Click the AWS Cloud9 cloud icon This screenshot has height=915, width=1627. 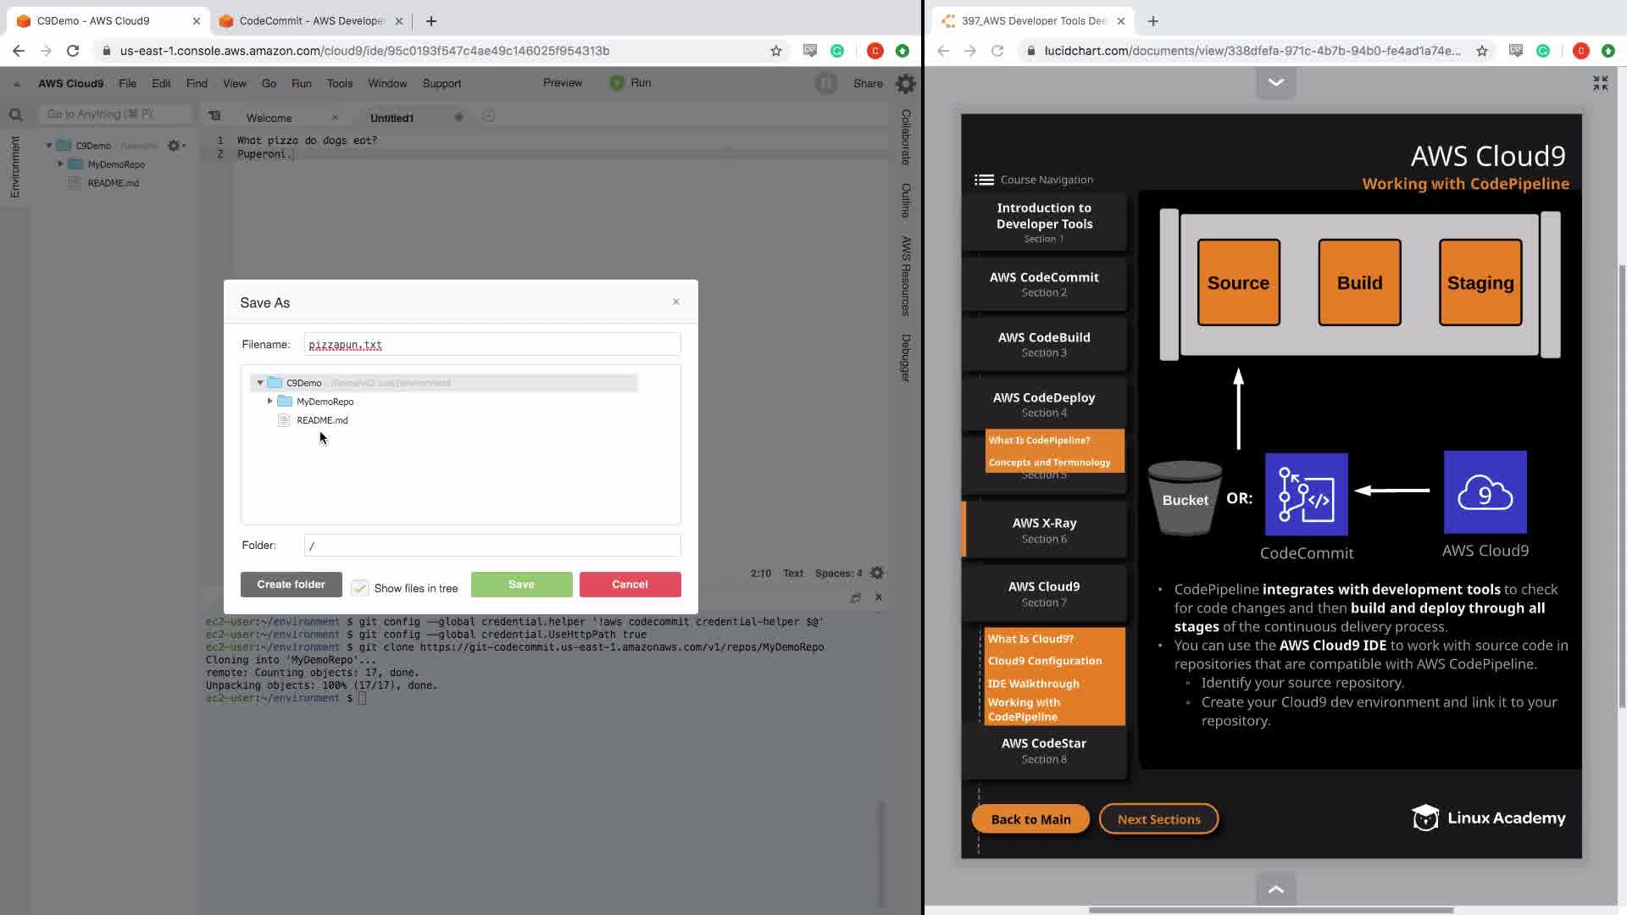point(1485,492)
